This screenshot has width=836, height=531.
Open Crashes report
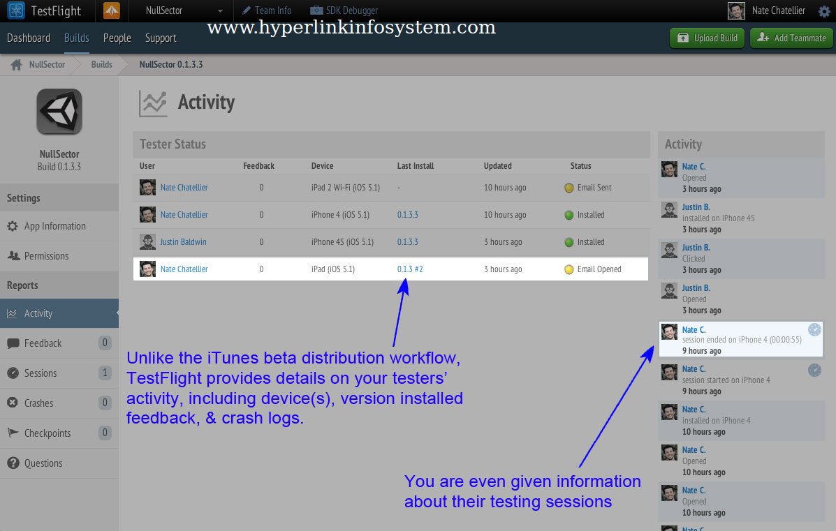[x=59, y=403]
